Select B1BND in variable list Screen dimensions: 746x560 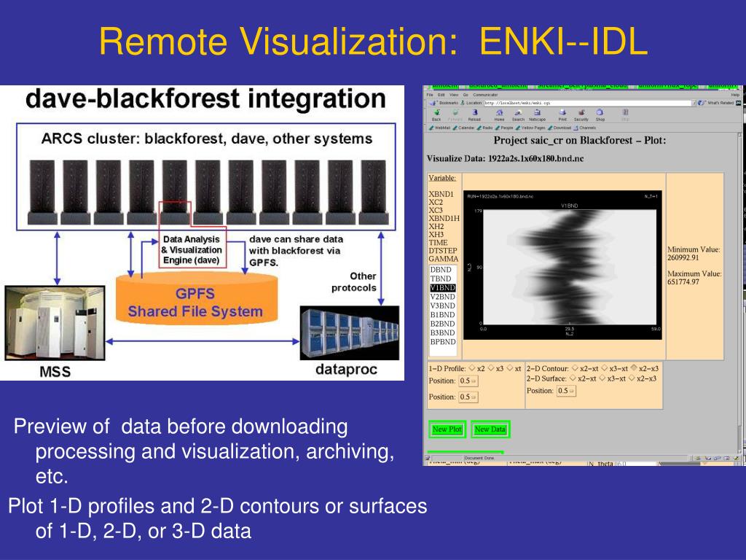pos(442,315)
